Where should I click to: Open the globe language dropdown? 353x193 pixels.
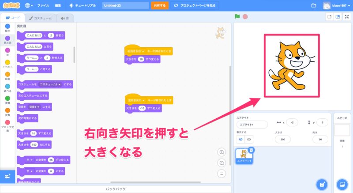point(29,5)
